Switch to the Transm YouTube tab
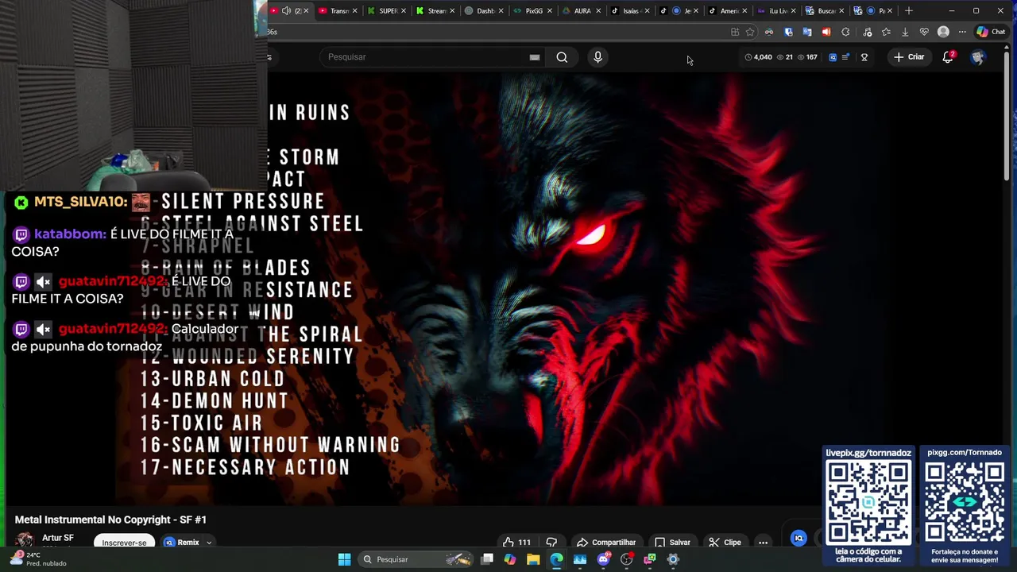 (338, 10)
